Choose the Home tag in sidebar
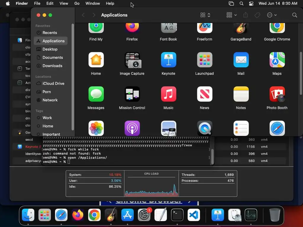The width and height of the screenshot is (303, 227). (x=51, y=126)
